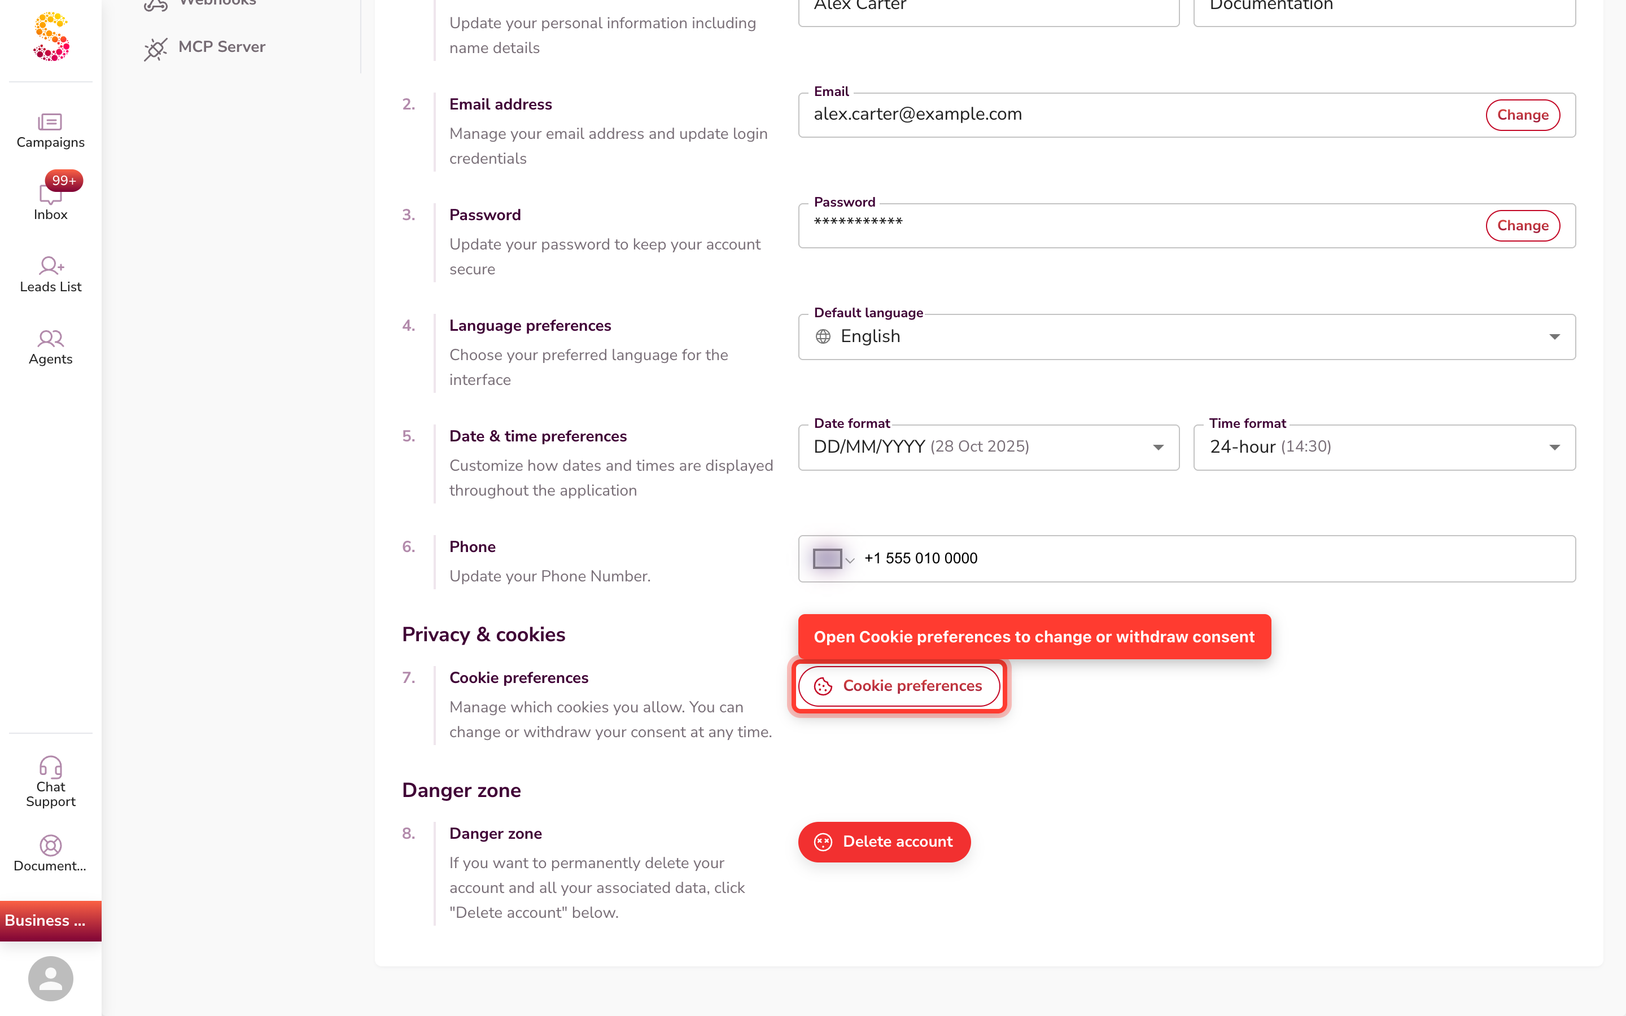Screen dimensions: 1626x1016
Task: Click the user avatar icon
Action: click(50, 978)
